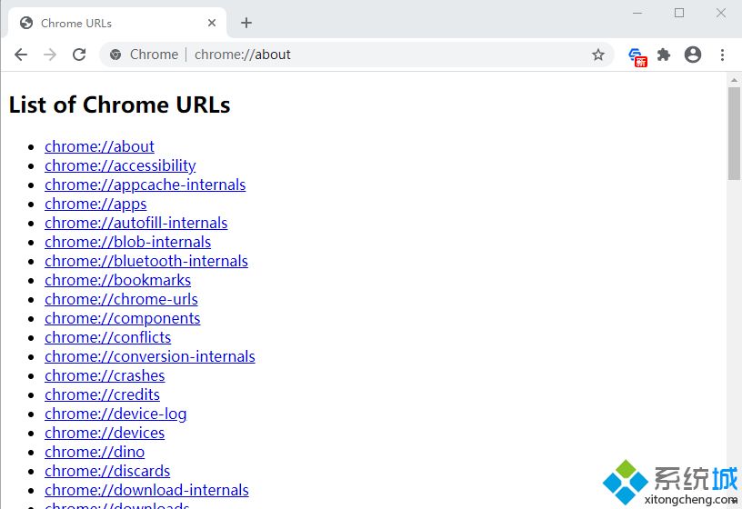This screenshot has width=742, height=509.
Task: Open a new tab with the plus button
Action: [x=246, y=23]
